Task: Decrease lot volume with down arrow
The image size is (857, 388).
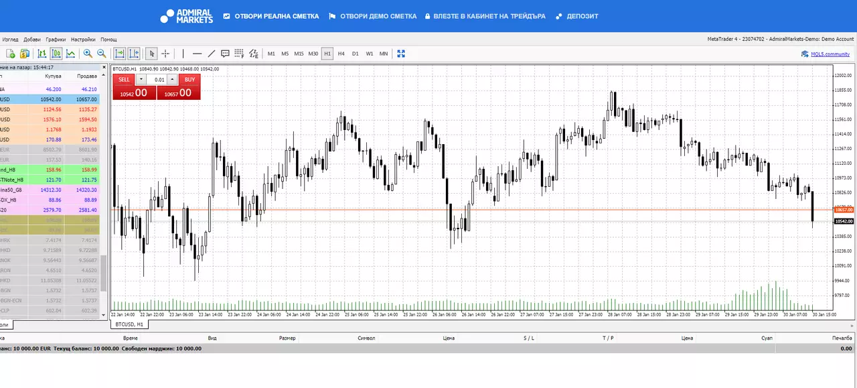Action: pyautogui.click(x=141, y=79)
